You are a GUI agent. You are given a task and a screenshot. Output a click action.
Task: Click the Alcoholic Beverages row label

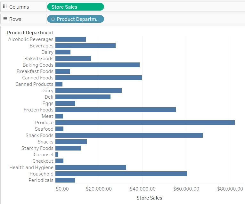coord(31,39)
